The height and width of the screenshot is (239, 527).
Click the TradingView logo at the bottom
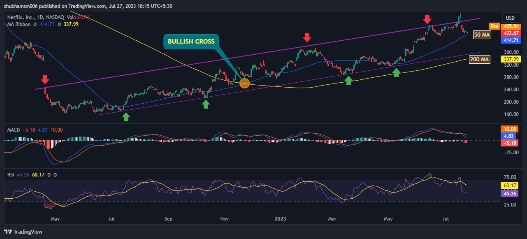click(x=23, y=232)
